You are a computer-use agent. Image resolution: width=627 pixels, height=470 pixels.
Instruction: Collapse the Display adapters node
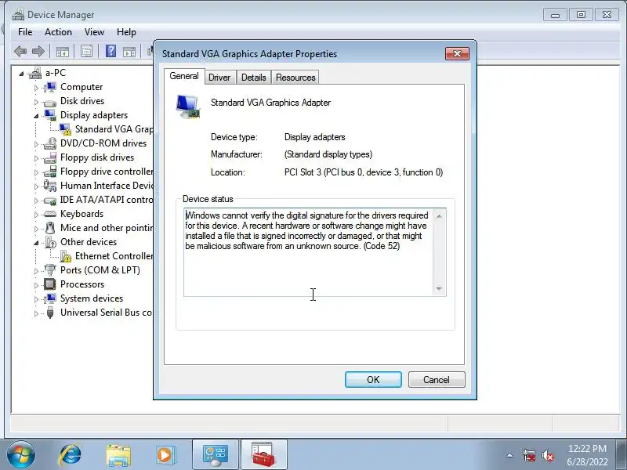coord(36,116)
